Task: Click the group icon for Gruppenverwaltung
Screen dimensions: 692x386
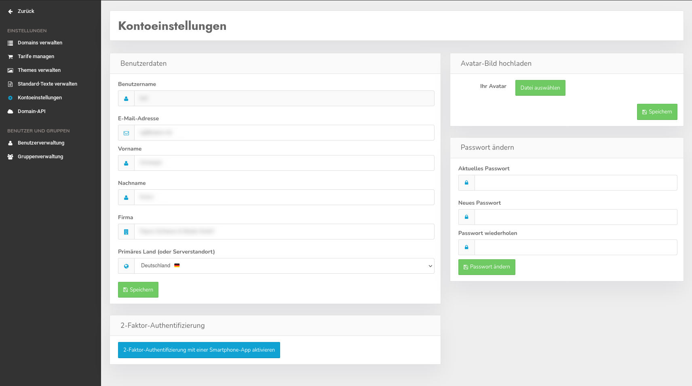Action: tap(11, 157)
